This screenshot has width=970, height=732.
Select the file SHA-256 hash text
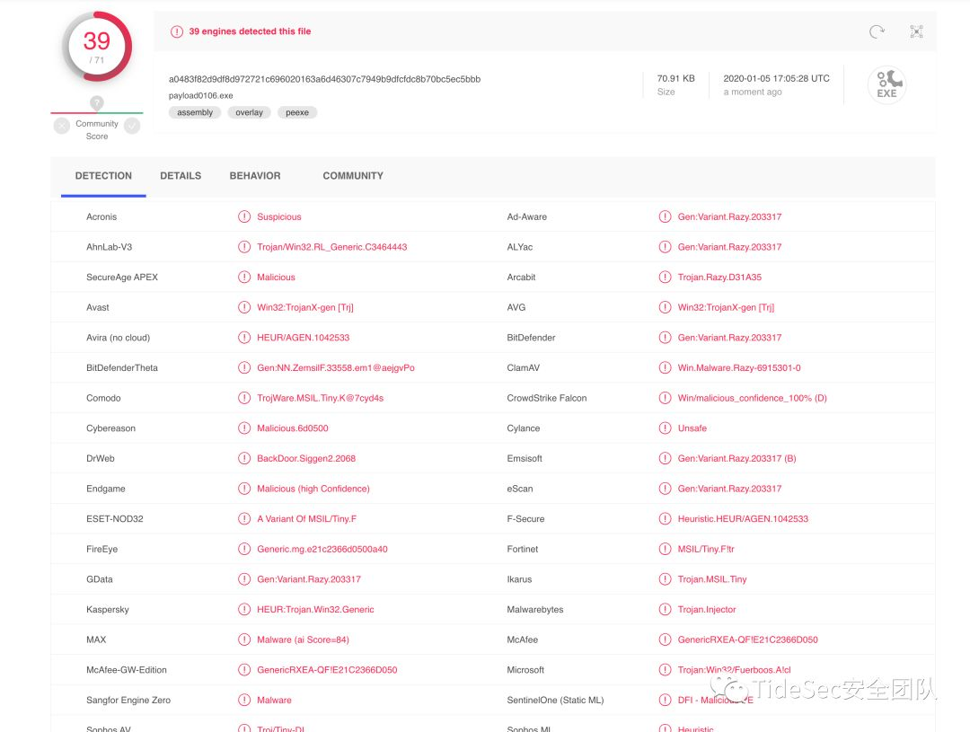[x=324, y=79]
